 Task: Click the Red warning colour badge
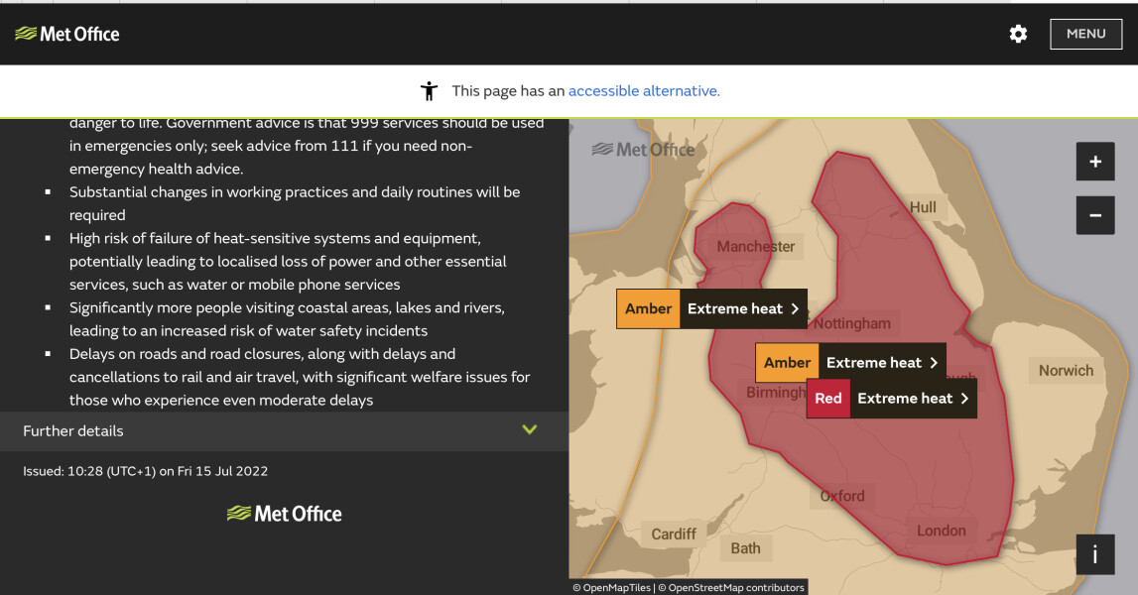827,398
